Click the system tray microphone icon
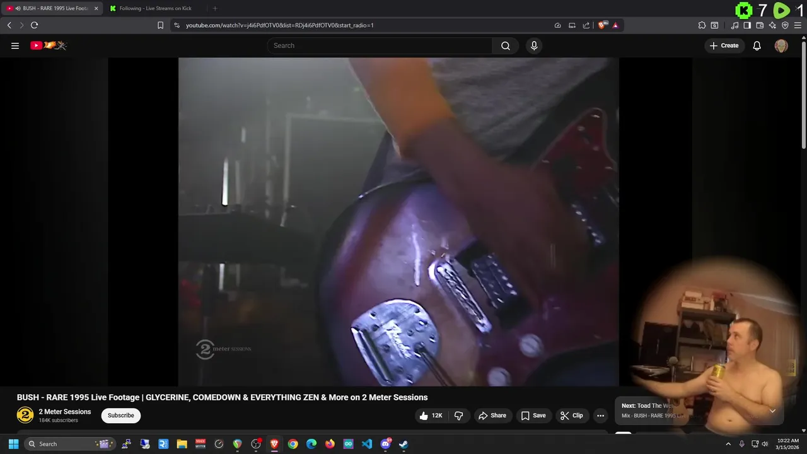Image resolution: width=807 pixels, height=454 pixels. [x=741, y=444]
